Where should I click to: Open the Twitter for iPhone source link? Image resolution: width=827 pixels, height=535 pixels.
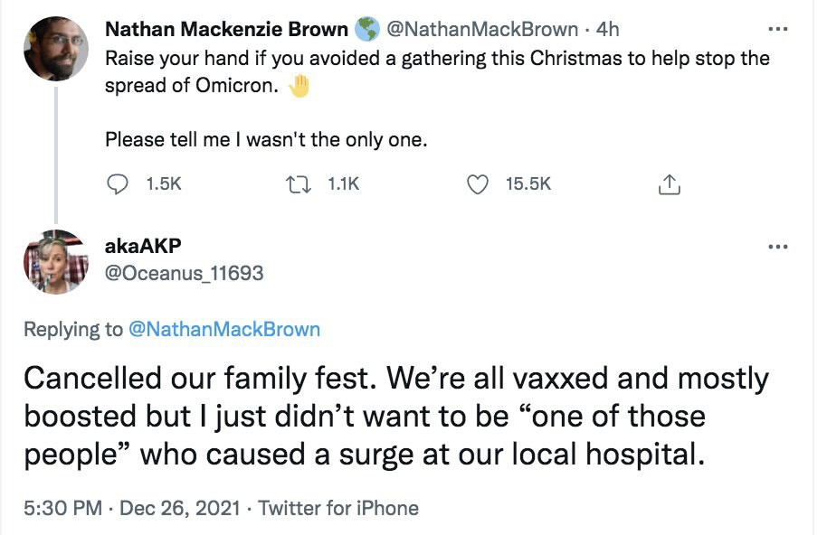338,508
